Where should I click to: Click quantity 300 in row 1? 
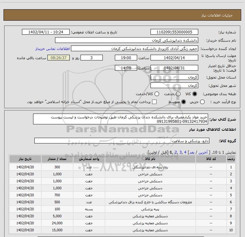click(57, 167)
